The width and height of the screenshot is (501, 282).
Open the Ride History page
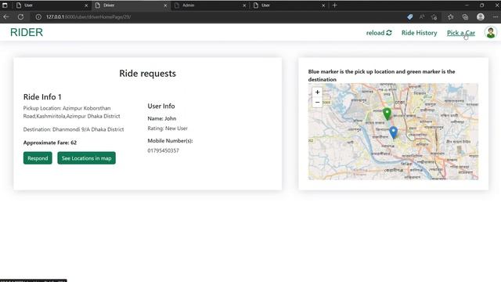coord(419,33)
